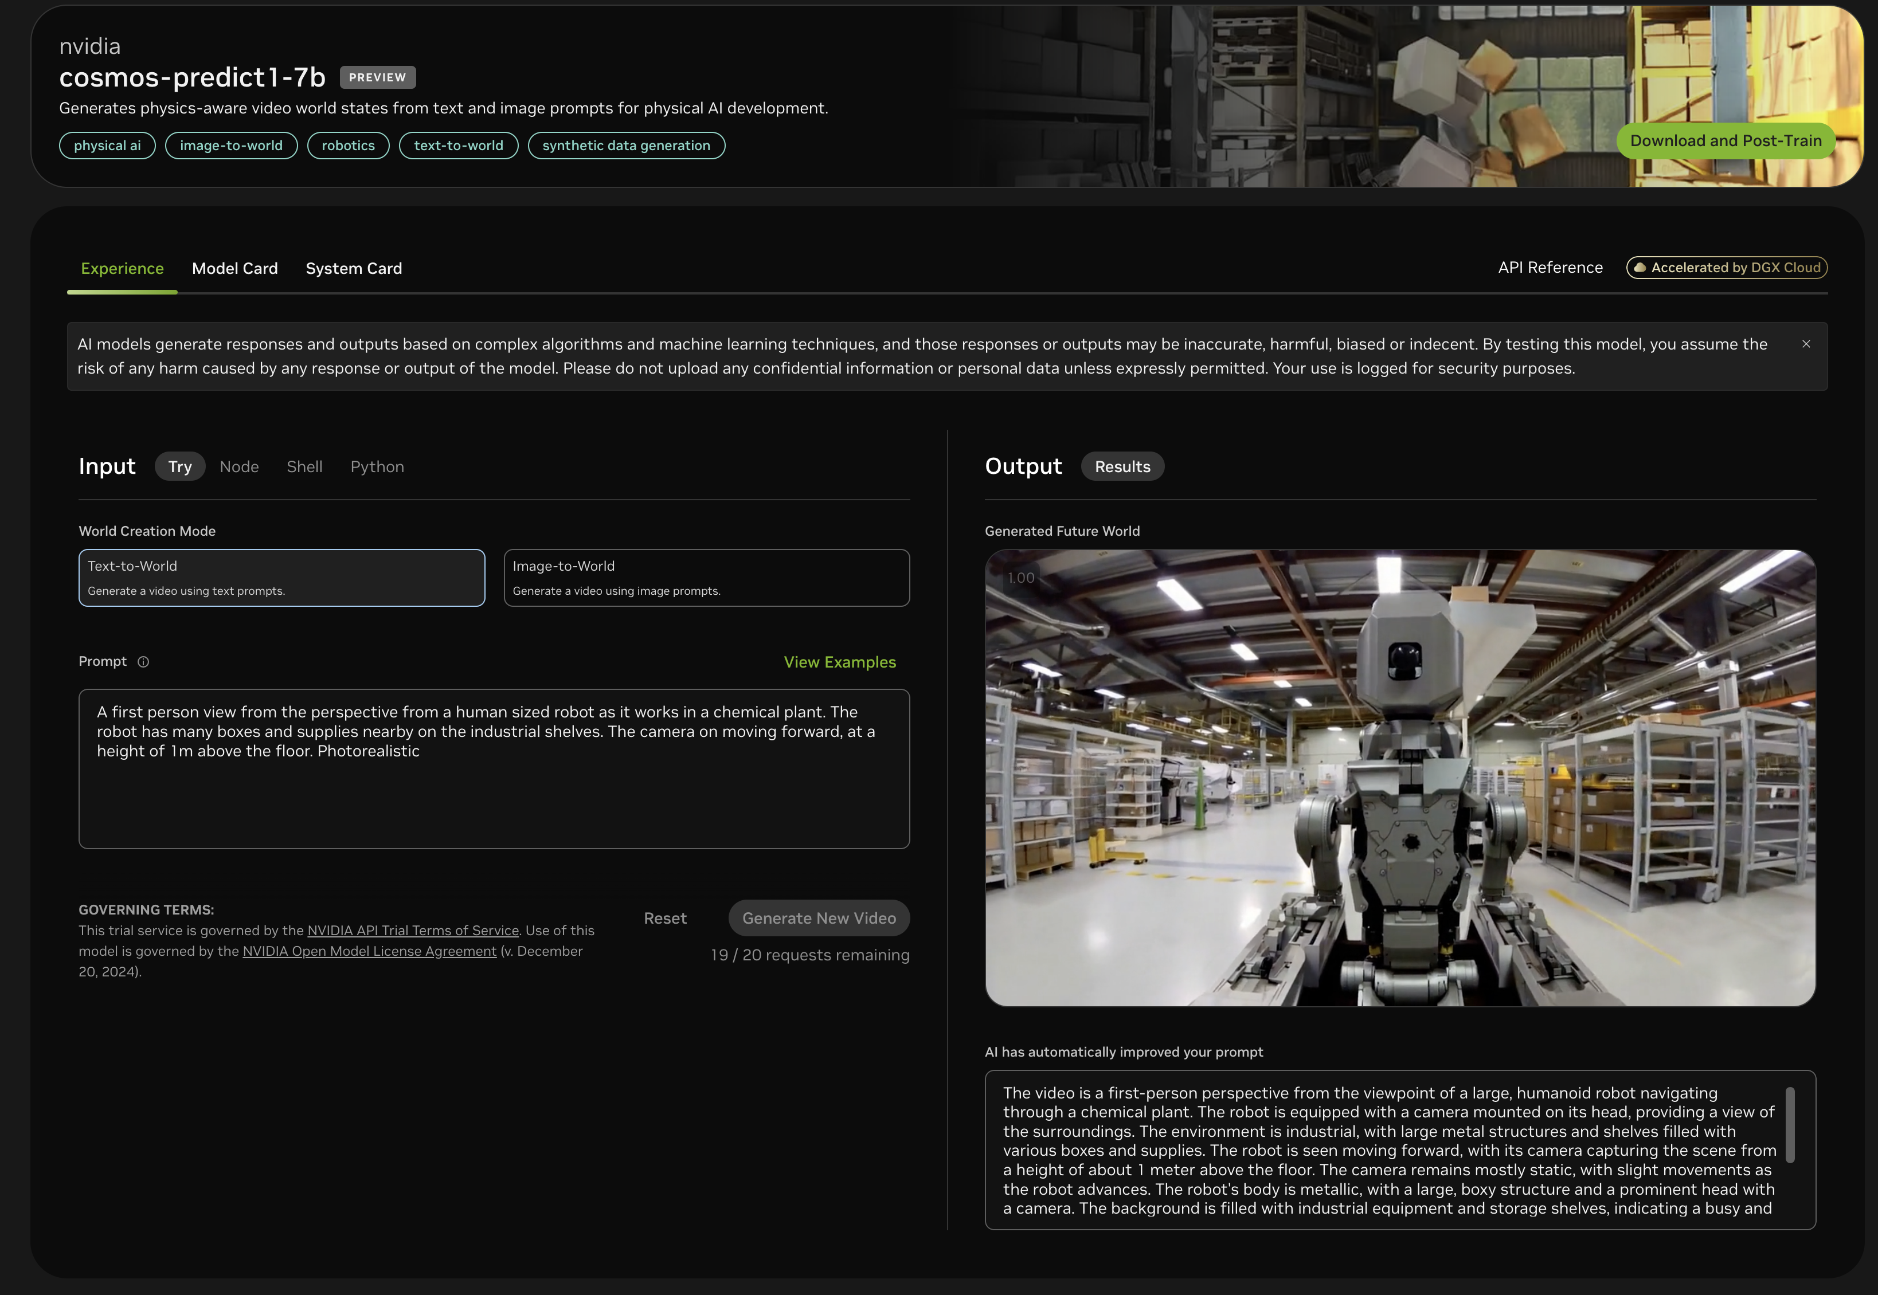Click the text-to-world tag
The height and width of the screenshot is (1295, 1878).
(x=459, y=145)
